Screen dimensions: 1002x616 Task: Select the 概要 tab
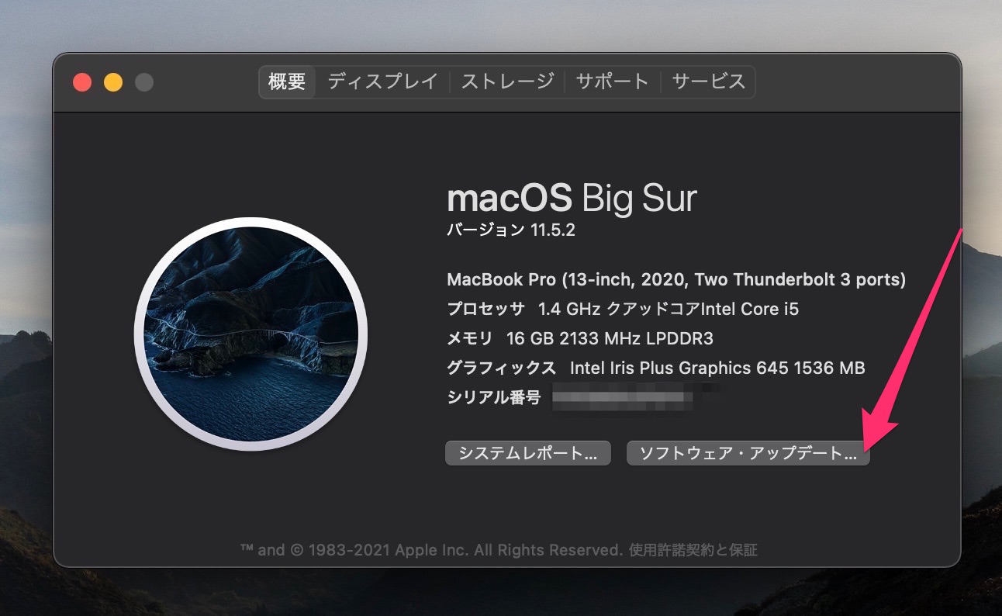287,81
